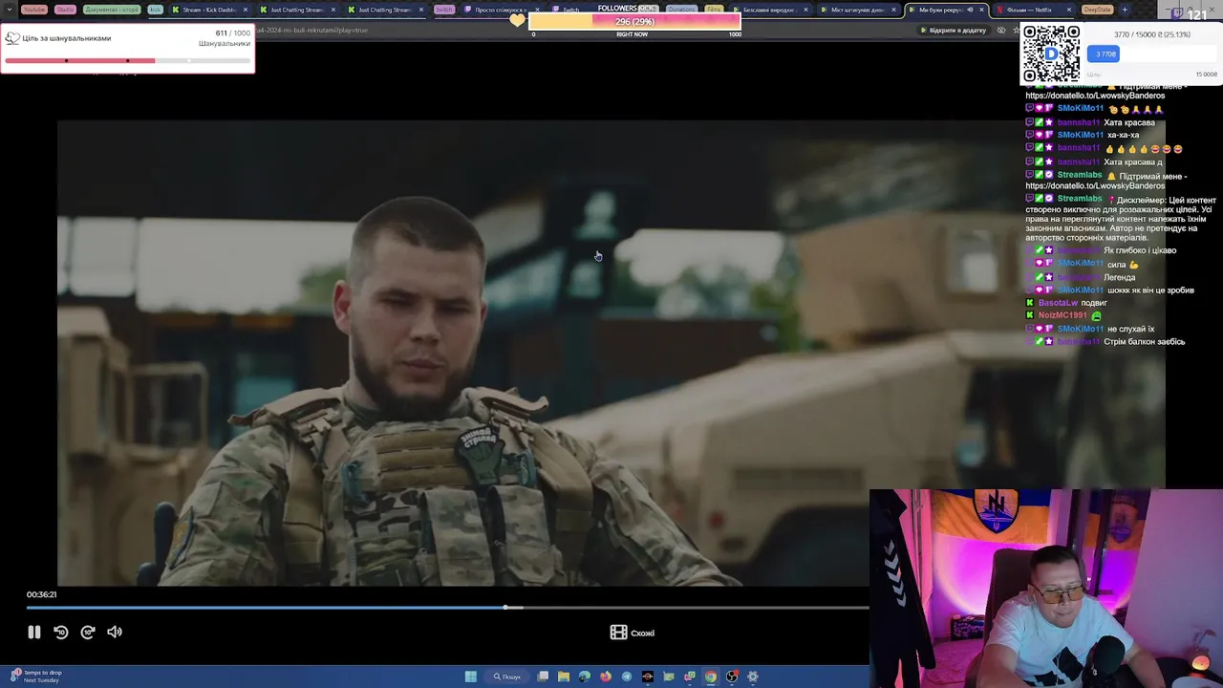Screen dimensions: 1223x688
Task: Switch to the second Just Chatting Stream tab
Action: coord(382,10)
